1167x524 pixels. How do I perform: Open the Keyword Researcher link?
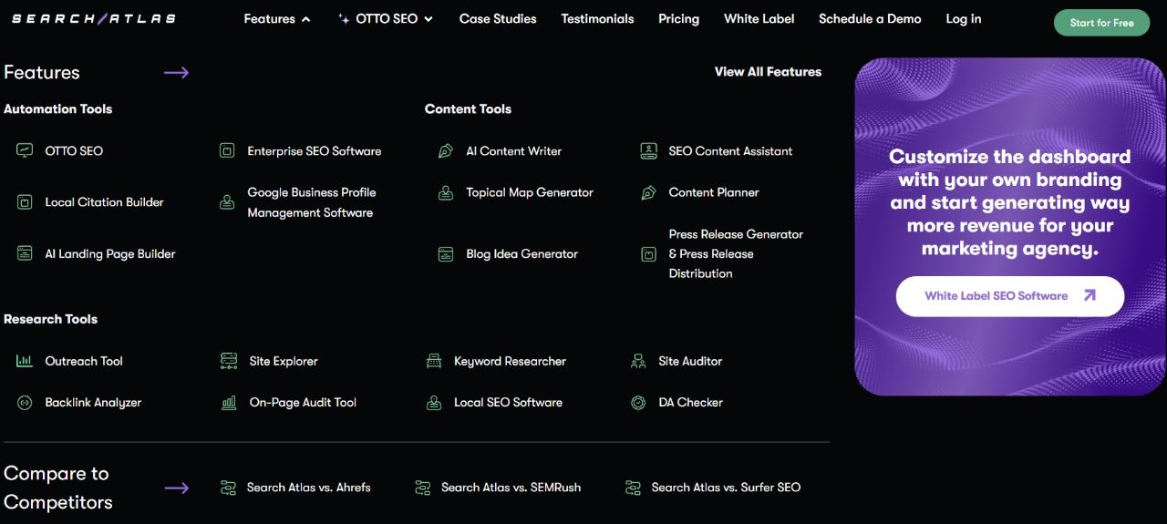point(510,361)
